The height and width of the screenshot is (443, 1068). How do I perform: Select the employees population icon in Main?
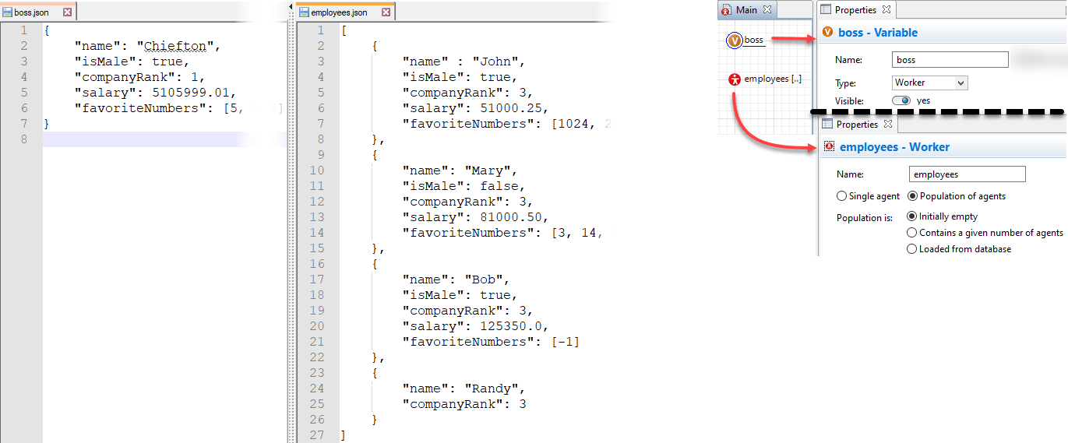coord(735,79)
